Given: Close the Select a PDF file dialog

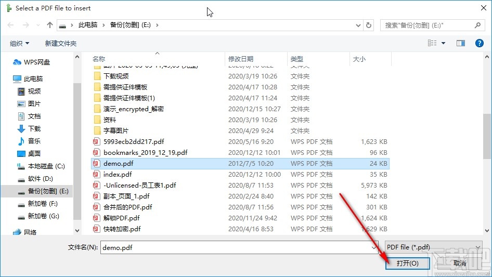Looking at the screenshot, I should (x=484, y=8).
